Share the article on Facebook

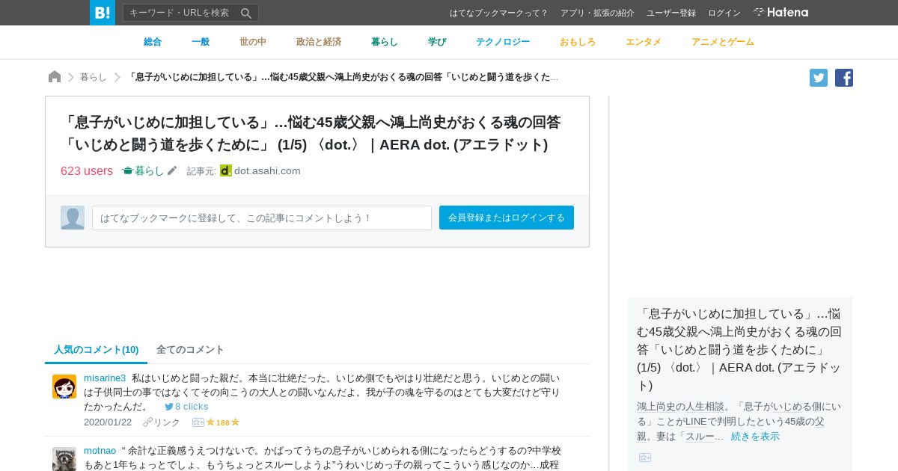point(844,78)
